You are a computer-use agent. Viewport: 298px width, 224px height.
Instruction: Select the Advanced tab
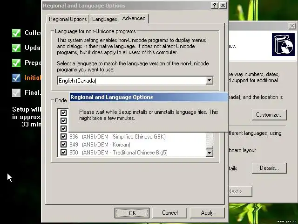[134, 19]
